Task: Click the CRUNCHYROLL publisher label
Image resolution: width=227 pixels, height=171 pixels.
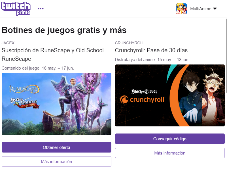Action: click(130, 43)
